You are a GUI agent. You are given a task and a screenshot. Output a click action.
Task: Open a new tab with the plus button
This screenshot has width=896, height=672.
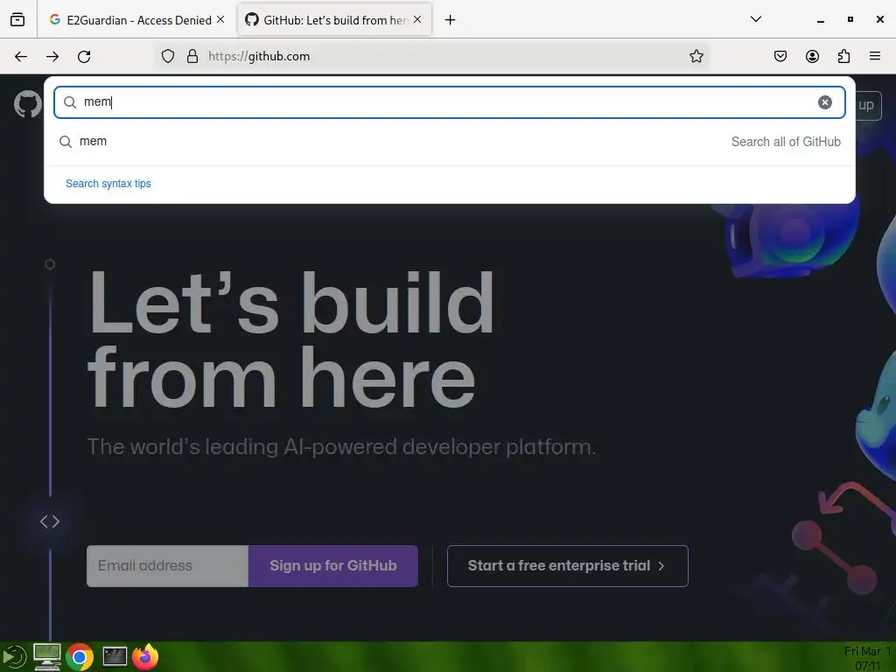451,20
